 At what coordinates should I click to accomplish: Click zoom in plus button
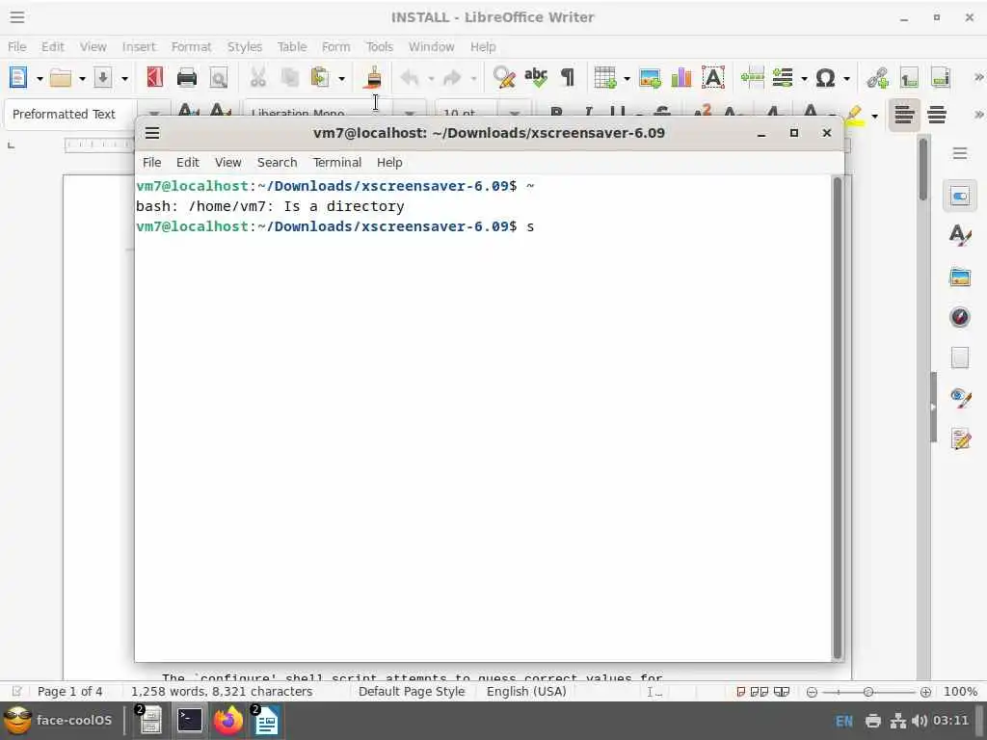[925, 692]
